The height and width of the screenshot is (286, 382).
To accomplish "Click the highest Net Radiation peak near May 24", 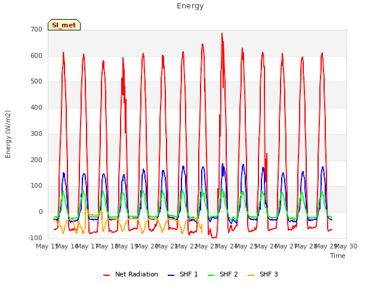I will (x=222, y=33).
